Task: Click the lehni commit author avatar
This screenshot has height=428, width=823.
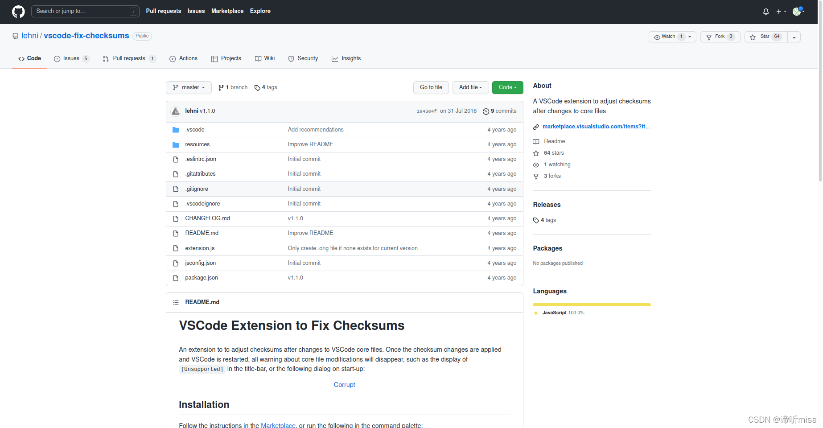Action: [176, 111]
